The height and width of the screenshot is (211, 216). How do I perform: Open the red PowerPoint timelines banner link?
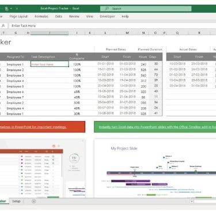click(43, 127)
